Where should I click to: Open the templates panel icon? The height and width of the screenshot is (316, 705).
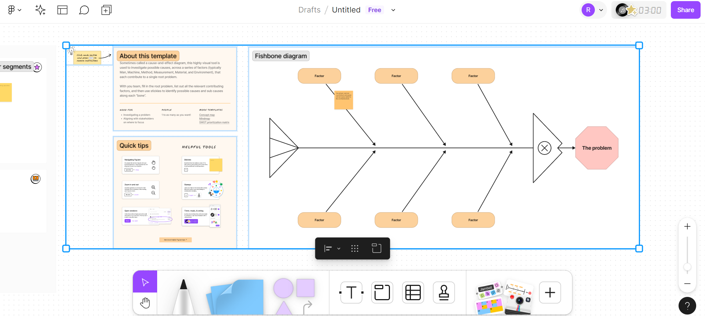pos(62,10)
